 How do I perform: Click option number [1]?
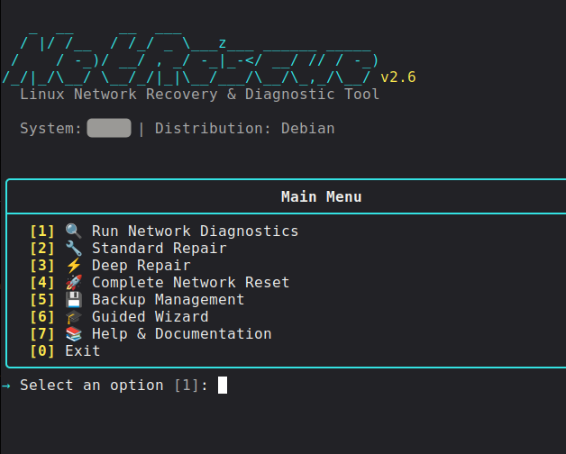coord(42,231)
